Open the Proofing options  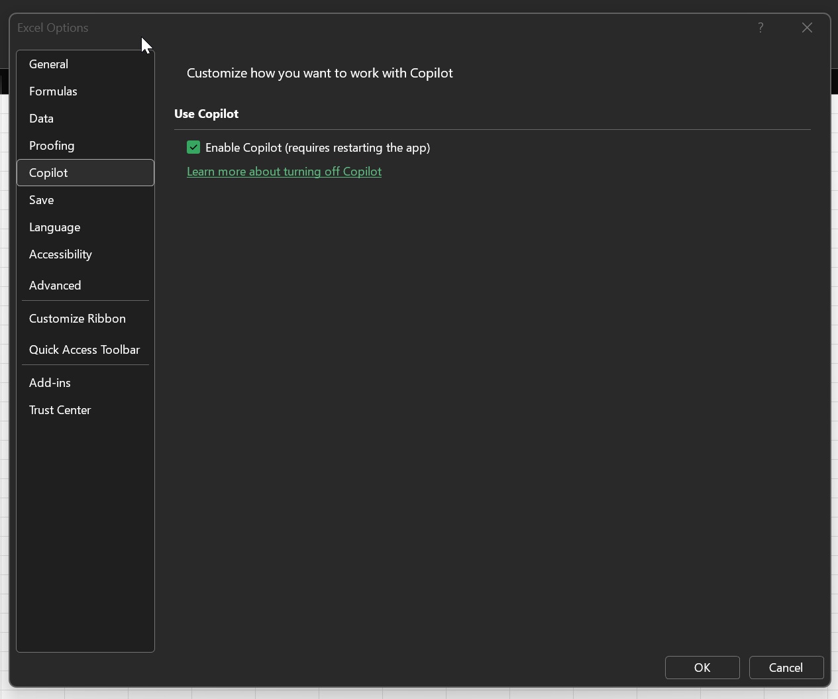pos(85,146)
